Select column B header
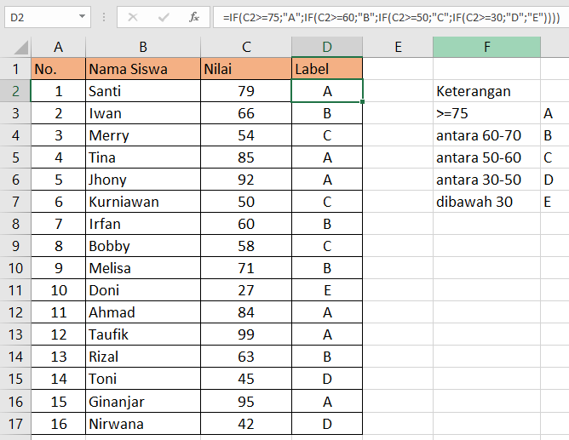This screenshot has width=569, height=440. tap(142, 48)
